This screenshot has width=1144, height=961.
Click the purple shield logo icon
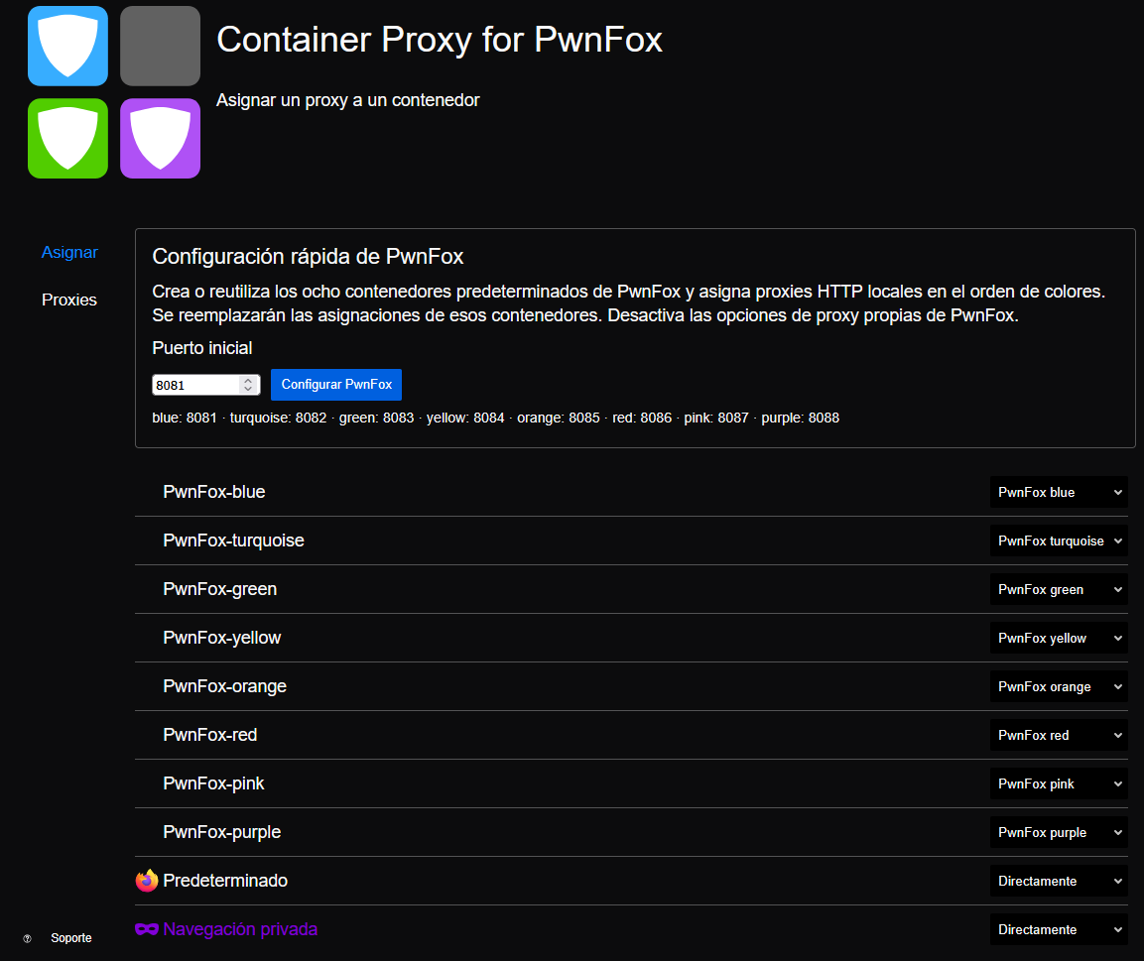click(x=160, y=139)
